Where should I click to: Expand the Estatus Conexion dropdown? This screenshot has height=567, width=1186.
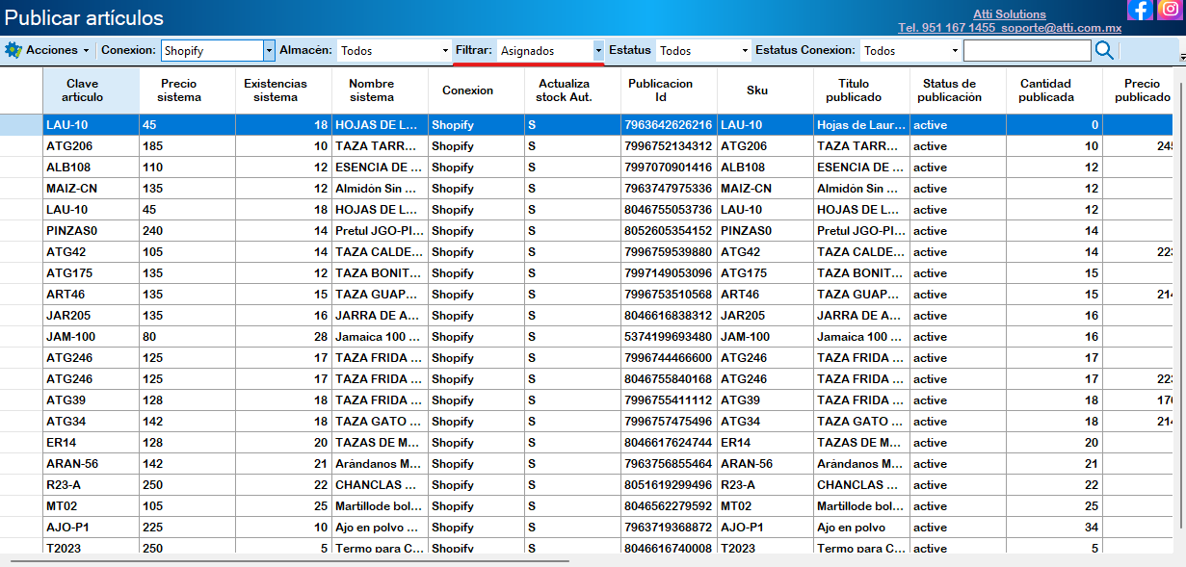coord(953,50)
